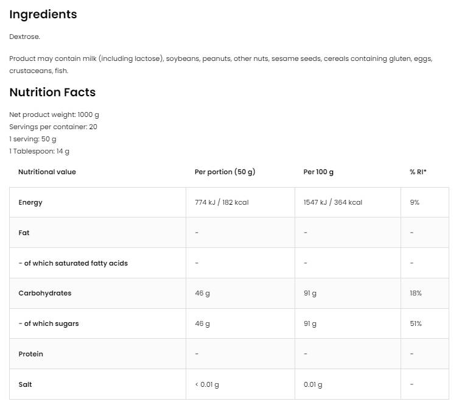Screen dimensions: 459x410
Task: Click the allergen notice paragraph
Action: pos(220,65)
